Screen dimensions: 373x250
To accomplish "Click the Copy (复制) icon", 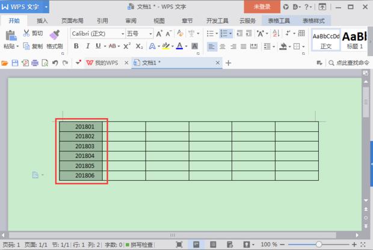I will pyautogui.click(x=26, y=46).
